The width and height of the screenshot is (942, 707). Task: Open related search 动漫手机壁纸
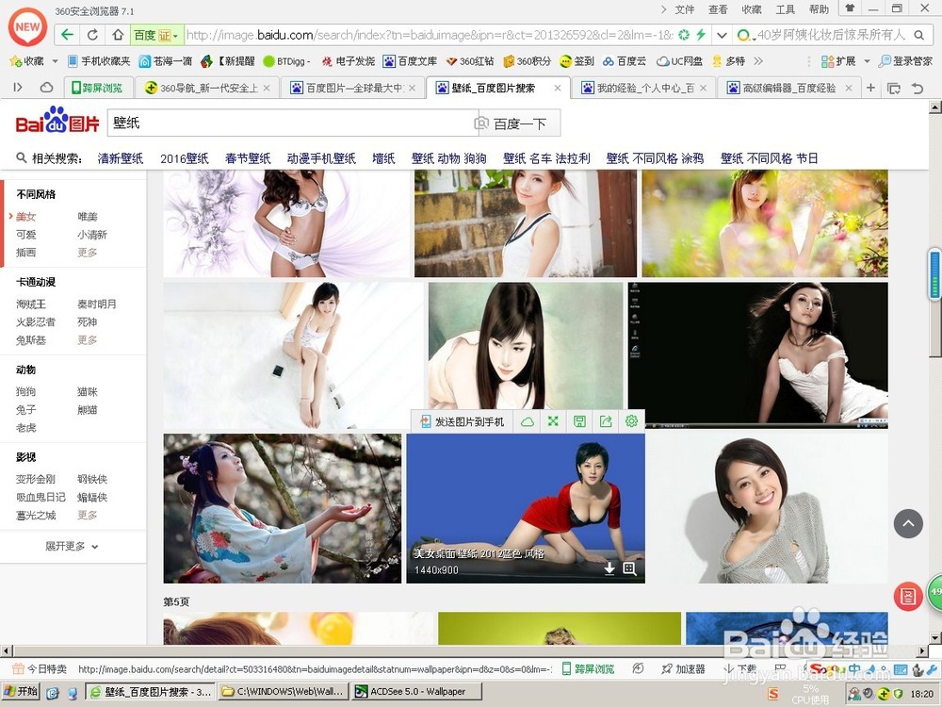point(321,158)
